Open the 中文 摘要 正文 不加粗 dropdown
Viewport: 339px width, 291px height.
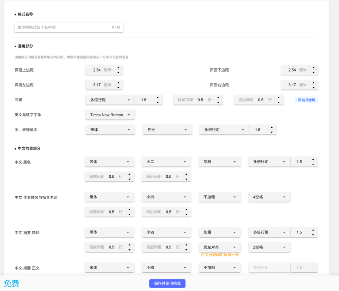coord(220,268)
